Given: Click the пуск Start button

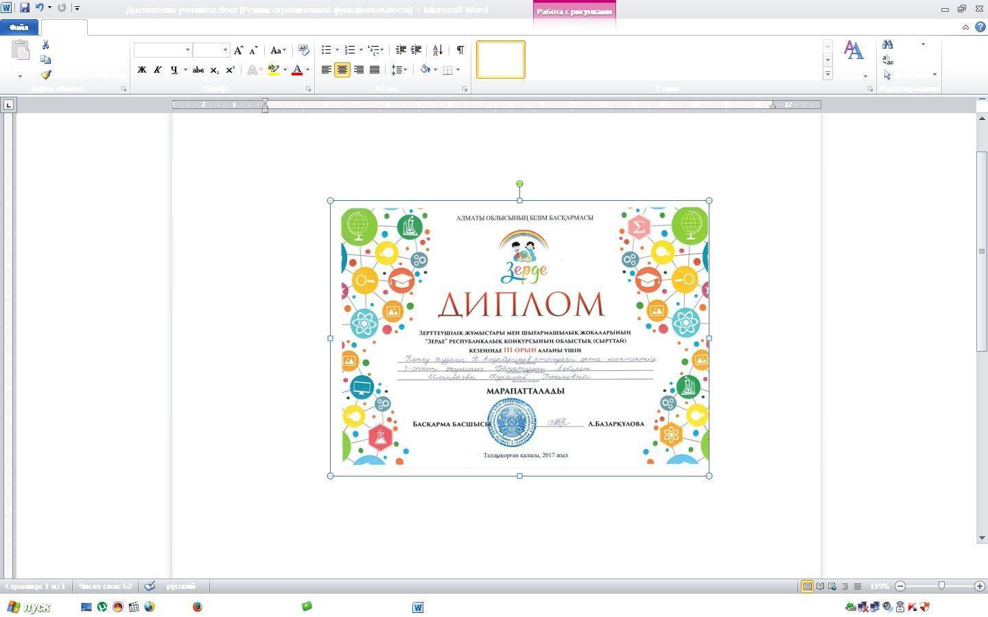Looking at the screenshot, I should (29, 607).
